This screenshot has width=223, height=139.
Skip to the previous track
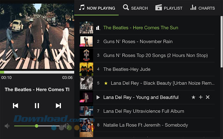(15, 106)
